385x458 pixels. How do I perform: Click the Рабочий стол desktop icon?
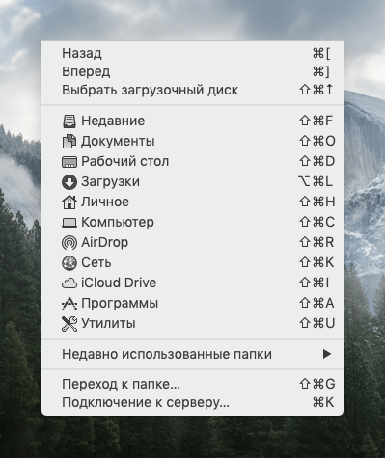point(69,162)
